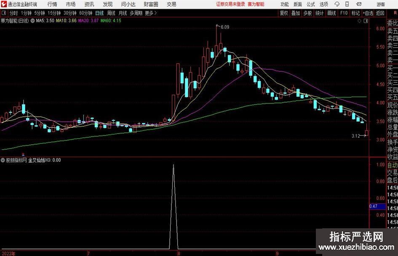Open the 发现 menu
Image resolution: width=398 pixels, height=256 pixels.
point(108,4)
